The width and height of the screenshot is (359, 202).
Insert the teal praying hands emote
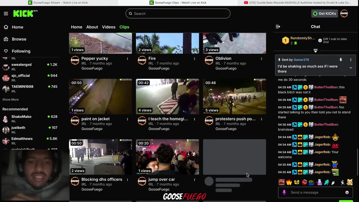coord(327,182)
